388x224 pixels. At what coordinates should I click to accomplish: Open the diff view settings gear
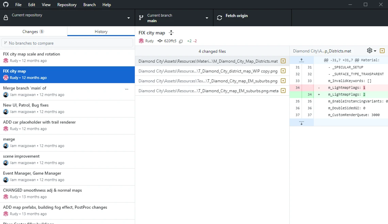pyautogui.click(x=370, y=50)
